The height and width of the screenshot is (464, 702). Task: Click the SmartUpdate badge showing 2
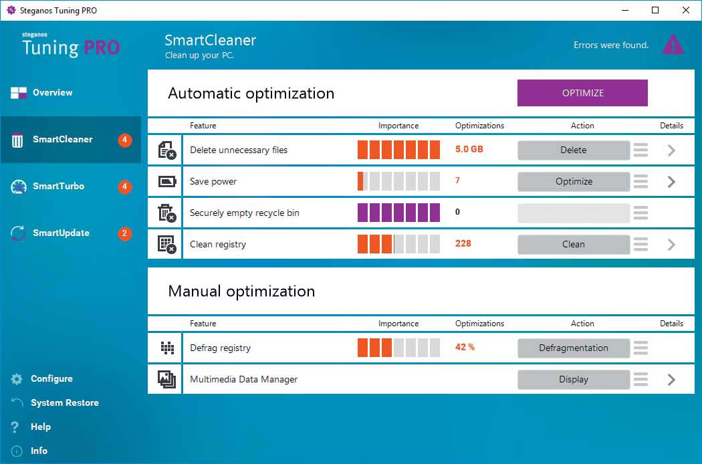125,233
